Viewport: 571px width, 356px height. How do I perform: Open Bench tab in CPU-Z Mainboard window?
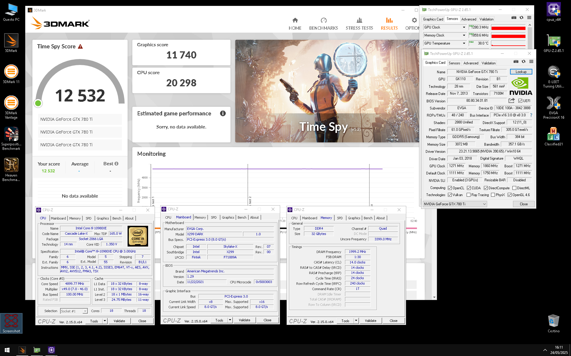(x=242, y=217)
